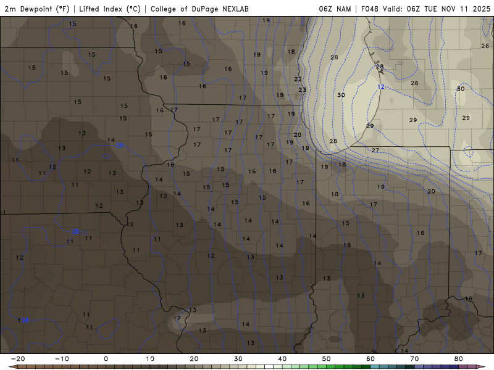This screenshot has width=494, height=370.
Task: Click the 40 label on the color scale
Action: (282, 359)
